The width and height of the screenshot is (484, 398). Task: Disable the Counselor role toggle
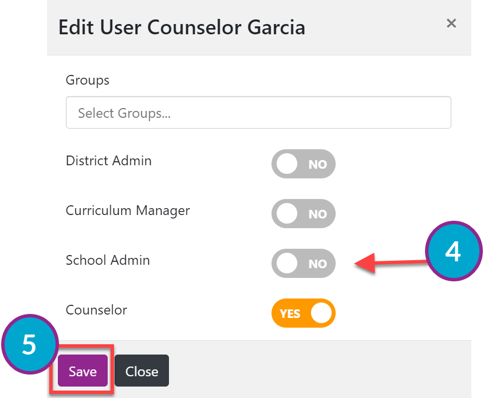tap(304, 313)
